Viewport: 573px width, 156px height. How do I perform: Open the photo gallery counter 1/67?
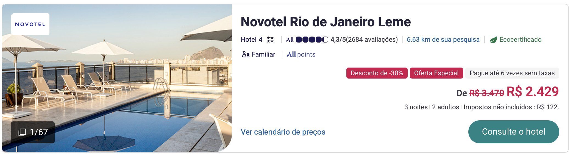[33, 132]
